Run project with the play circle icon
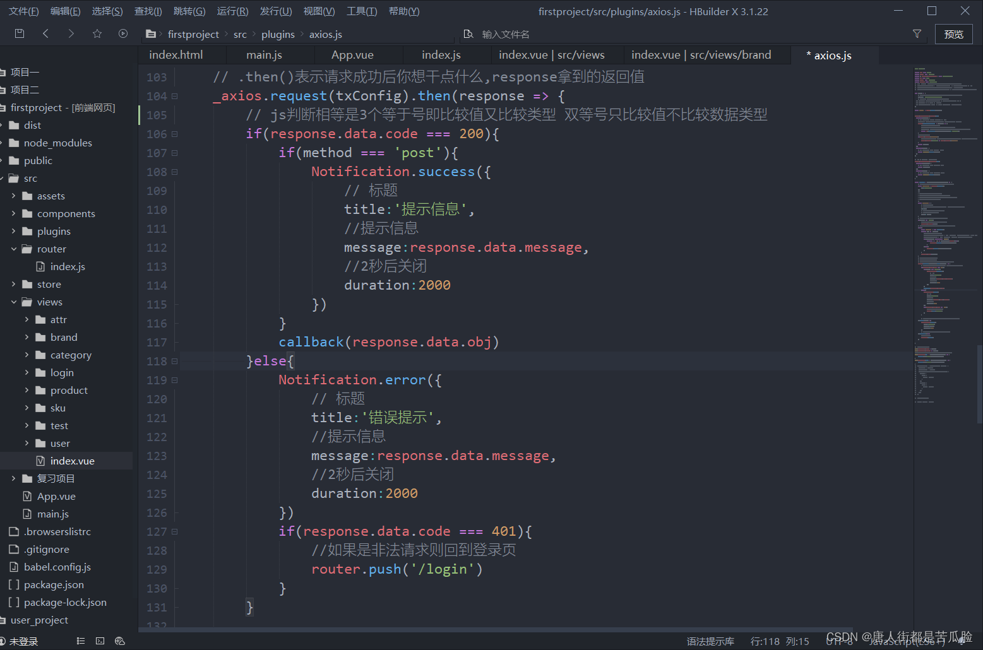Screen dimensions: 983x650 tap(123, 33)
